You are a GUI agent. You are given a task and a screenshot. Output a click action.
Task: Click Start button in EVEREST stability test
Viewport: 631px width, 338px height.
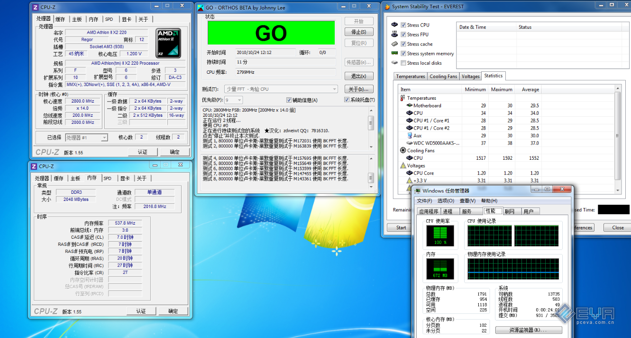401,227
